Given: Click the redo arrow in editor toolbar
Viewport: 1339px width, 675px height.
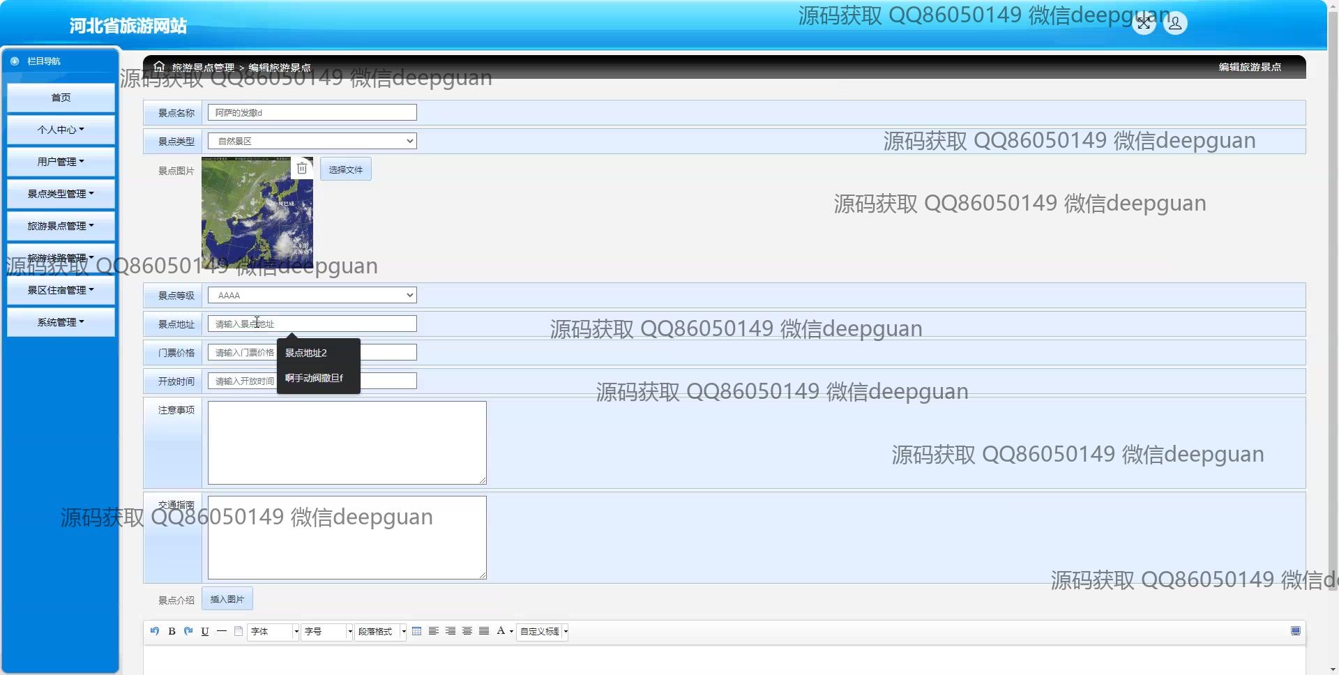Looking at the screenshot, I should [x=188, y=631].
